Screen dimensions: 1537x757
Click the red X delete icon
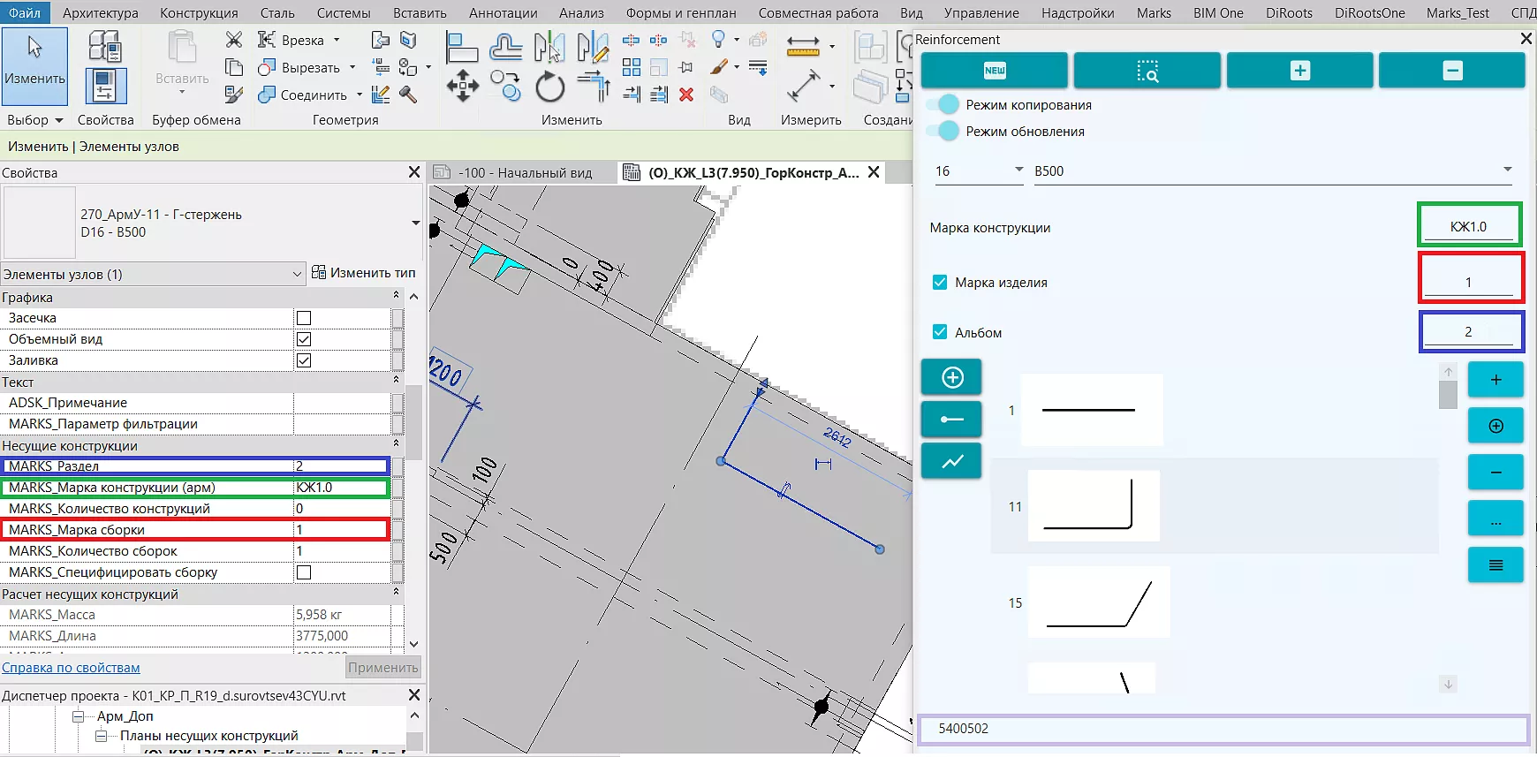[x=686, y=95]
